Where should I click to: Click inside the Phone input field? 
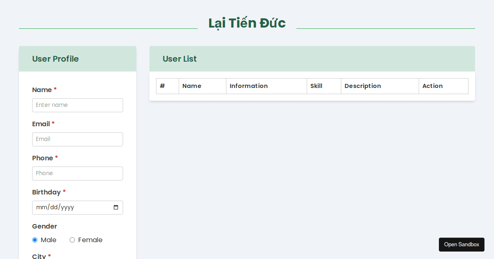coord(77,173)
